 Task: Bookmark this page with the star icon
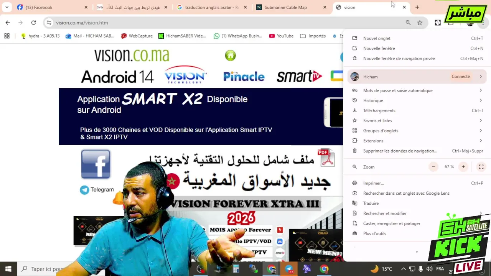[420, 23]
